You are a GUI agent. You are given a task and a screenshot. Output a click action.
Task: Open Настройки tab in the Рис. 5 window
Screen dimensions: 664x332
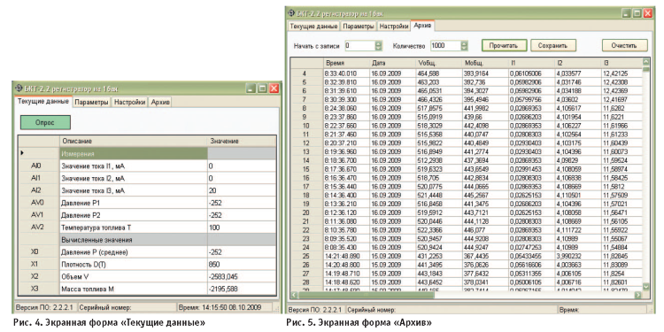tap(393, 27)
